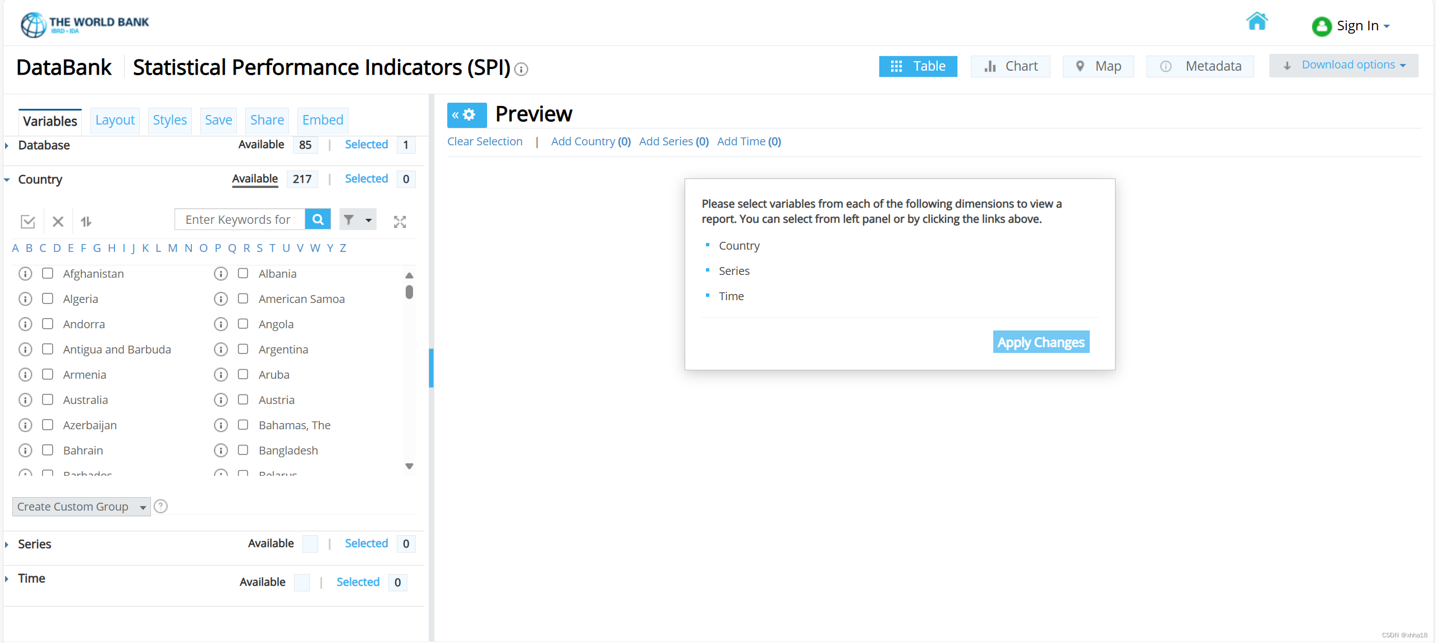This screenshot has height=643, width=1436.
Task: Click the unselect-all X icon
Action: pyautogui.click(x=58, y=221)
